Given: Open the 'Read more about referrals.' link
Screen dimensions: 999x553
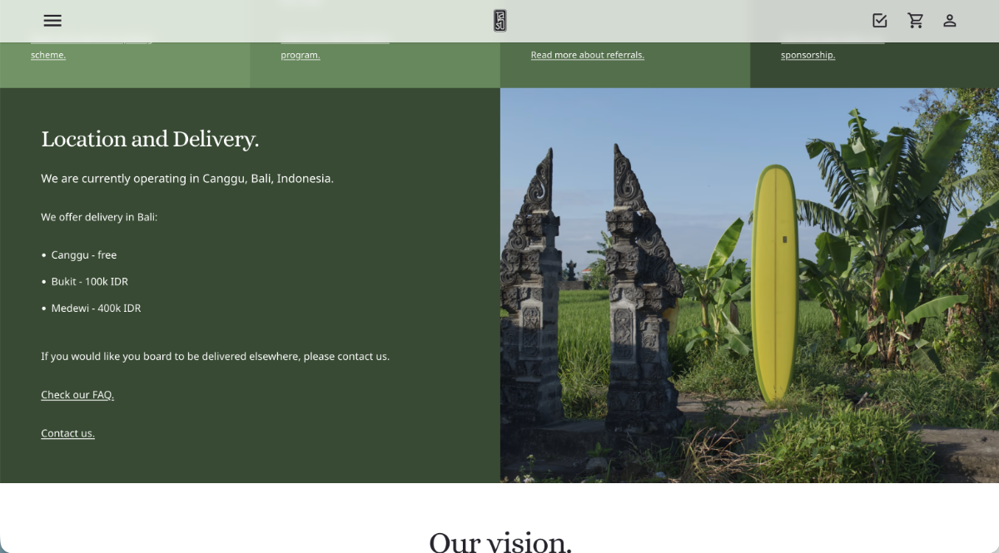Looking at the screenshot, I should point(587,55).
